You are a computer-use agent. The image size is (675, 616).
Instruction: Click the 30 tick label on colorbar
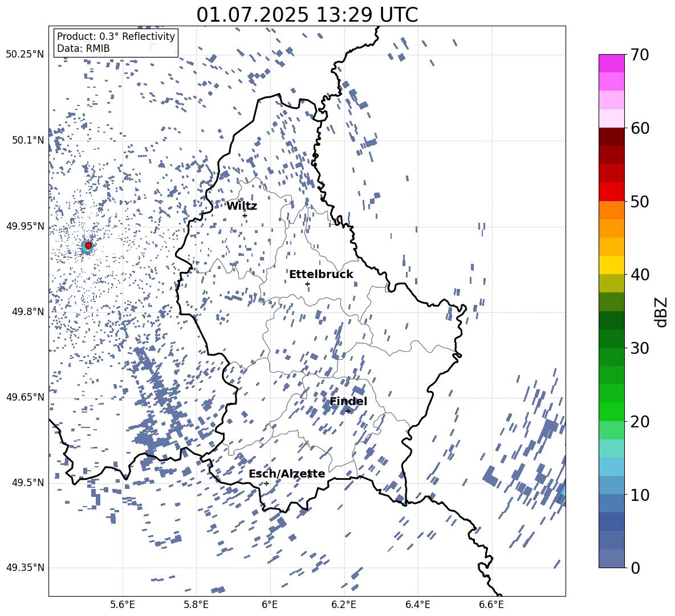(x=640, y=348)
